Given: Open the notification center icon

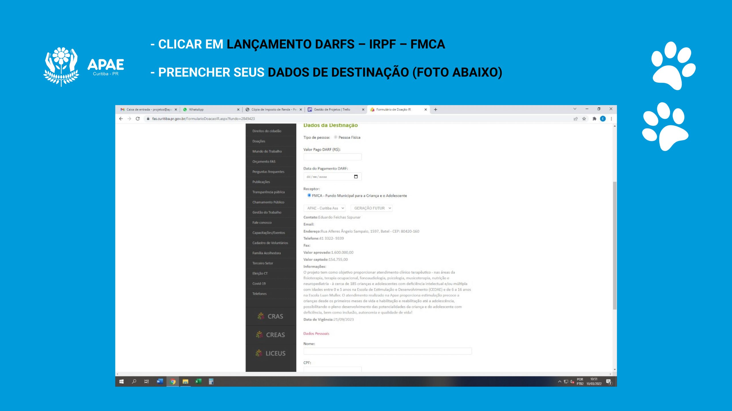Looking at the screenshot, I should tap(609, 382).
